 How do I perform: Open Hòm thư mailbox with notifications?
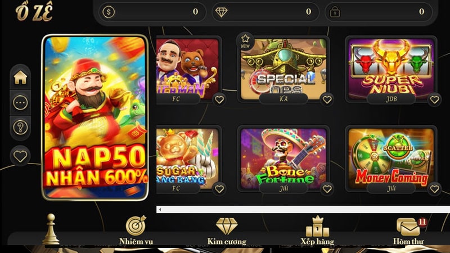(408, 231)
